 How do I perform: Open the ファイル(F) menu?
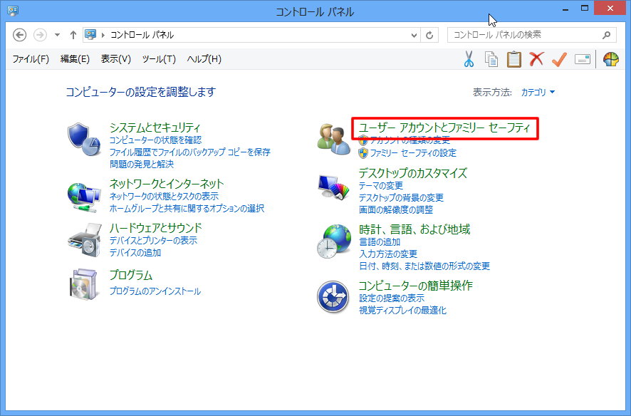[x=31, y=59]
